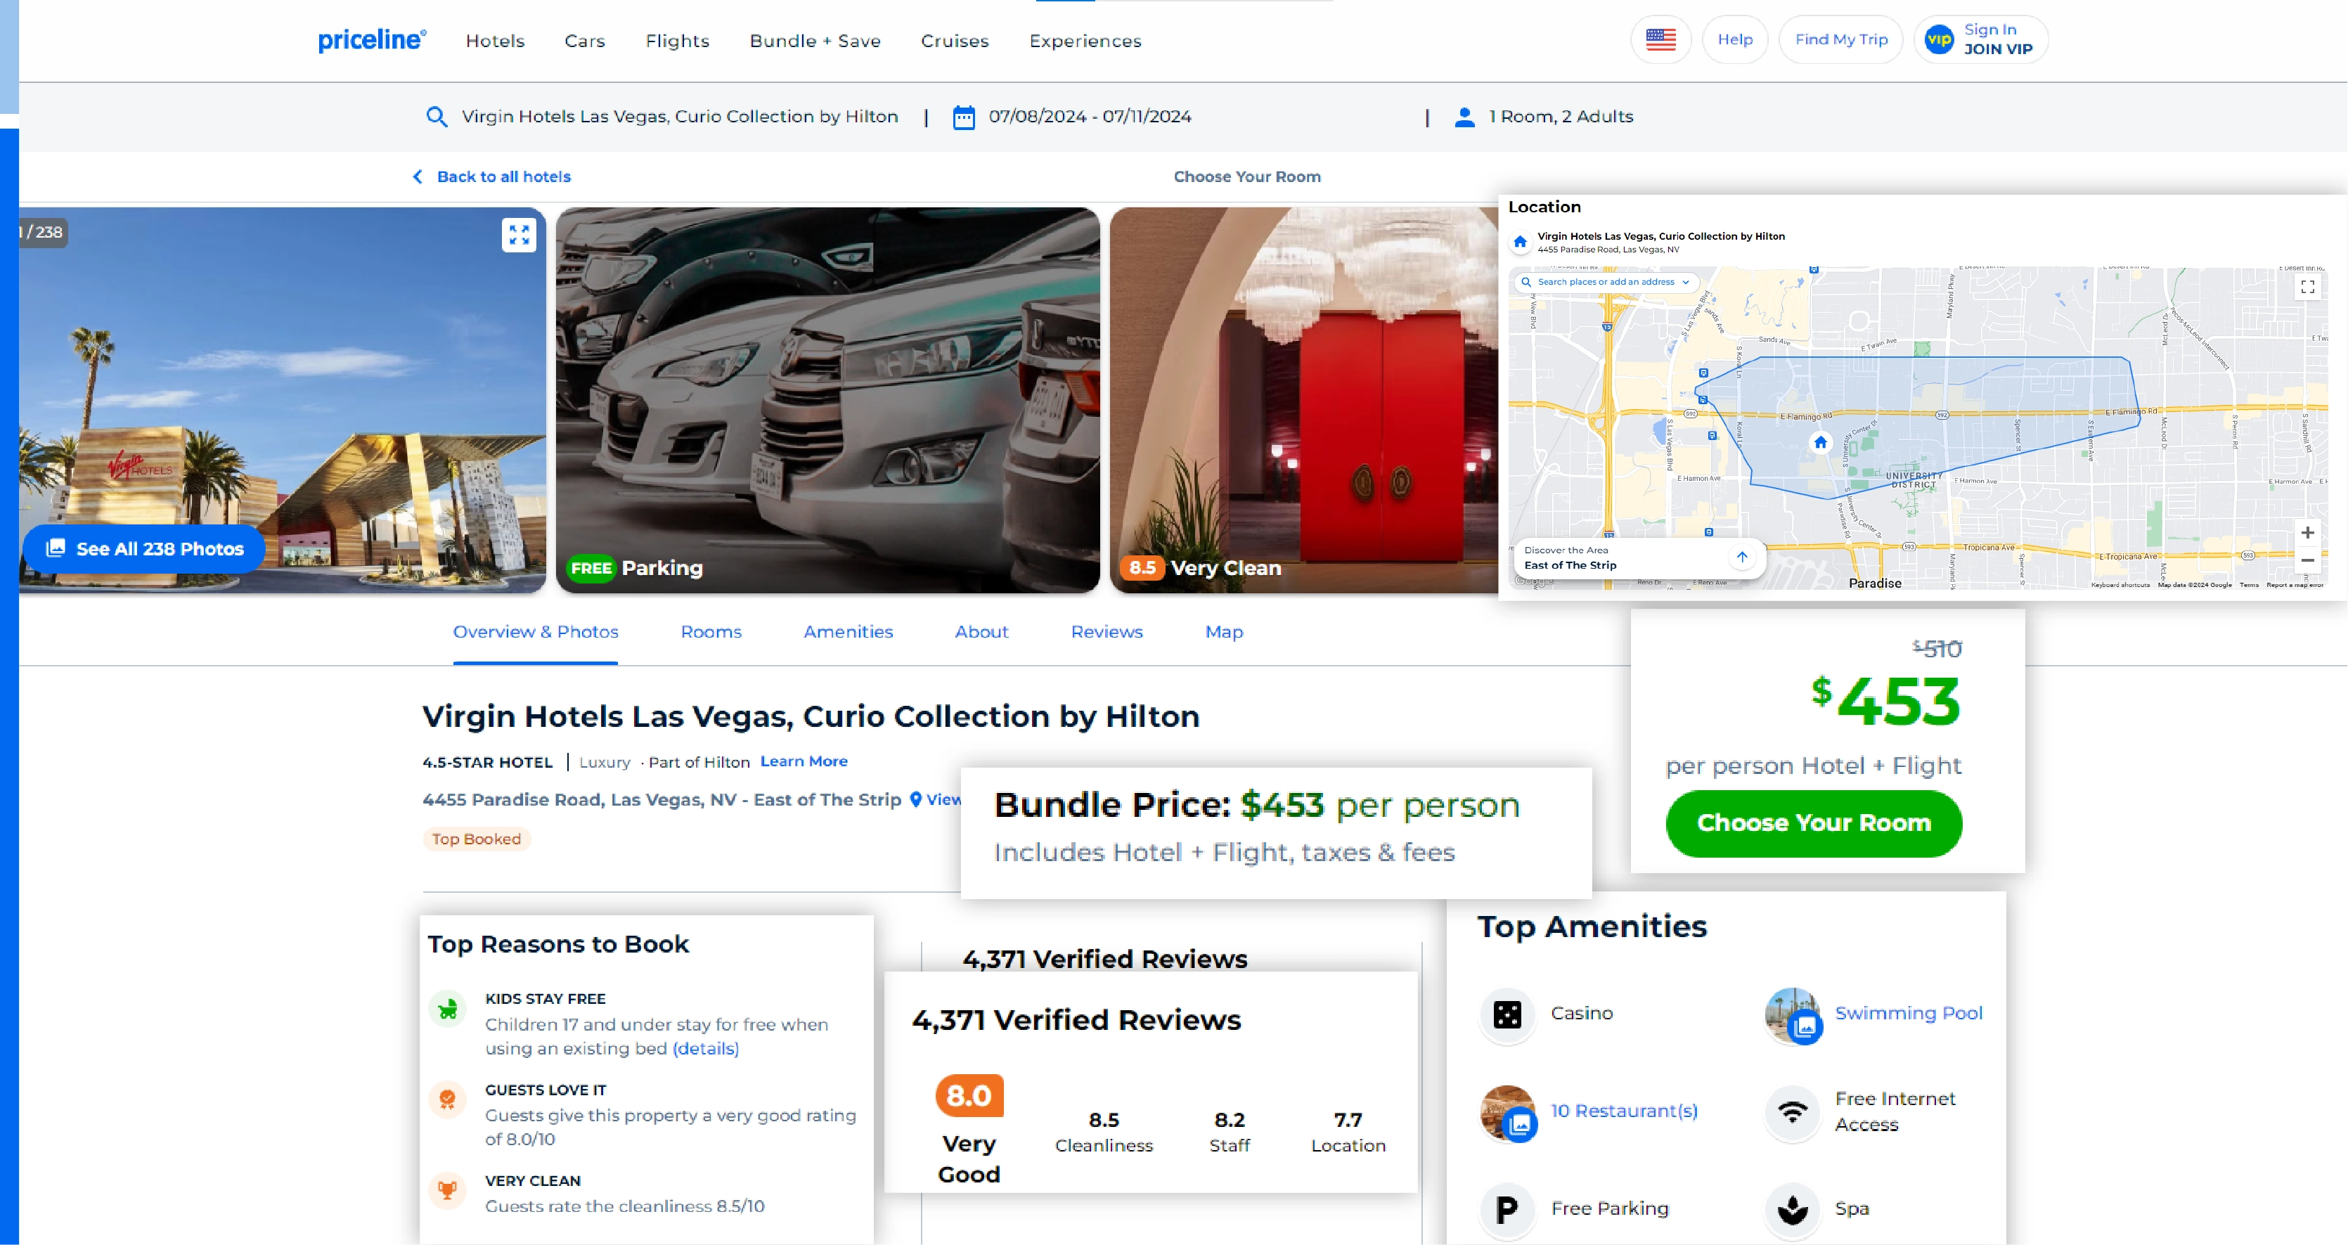Switch to the Overview & Photos tab
The image size is (2348, 1245).
point(535,631)
